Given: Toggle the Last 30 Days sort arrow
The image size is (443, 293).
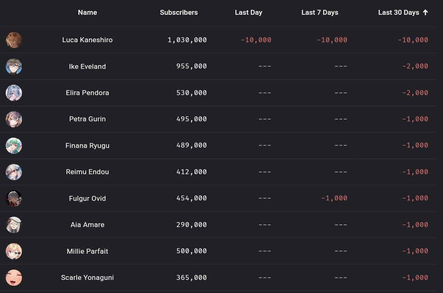Looking at the screenshot, I should tap(425, 12).
